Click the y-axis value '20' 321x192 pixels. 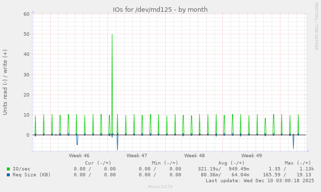pos(26,95)
